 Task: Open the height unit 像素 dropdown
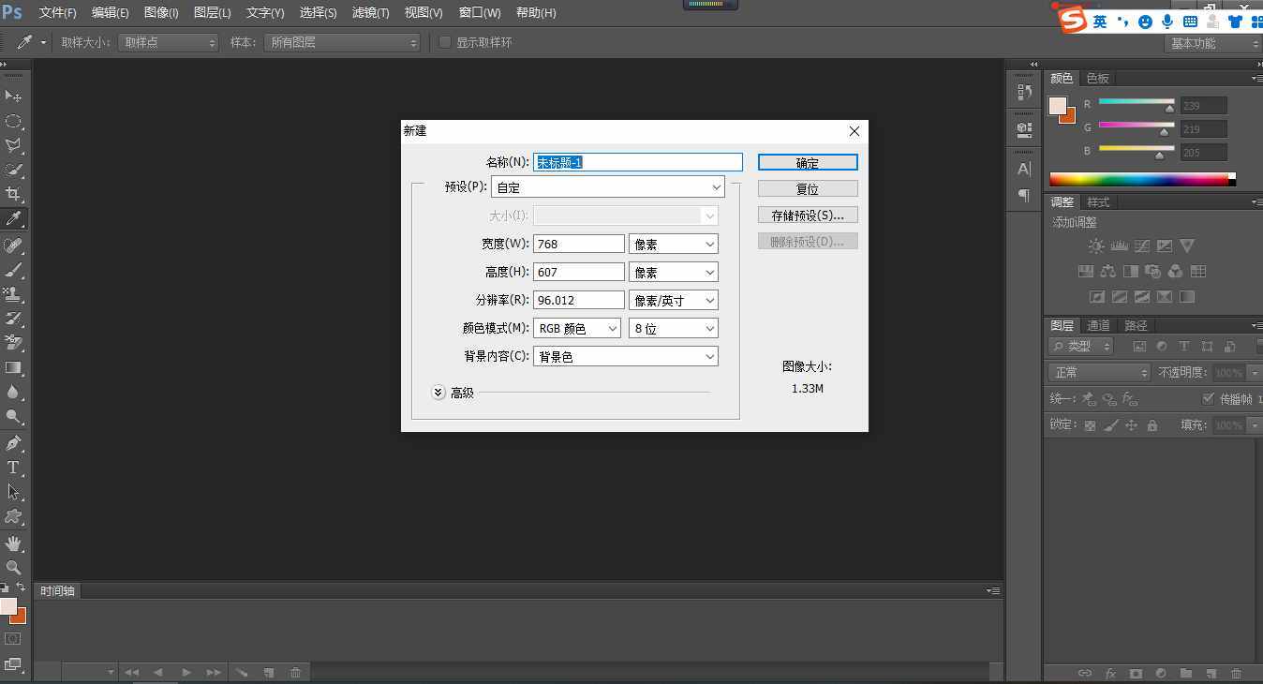pos(674,272)
